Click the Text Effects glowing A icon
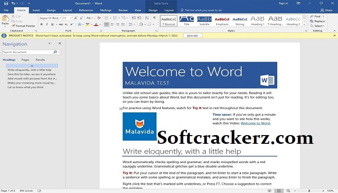Image resolution: width=338 pixels, height=193 pixels. pyautogui.click(x=79, y=24)
